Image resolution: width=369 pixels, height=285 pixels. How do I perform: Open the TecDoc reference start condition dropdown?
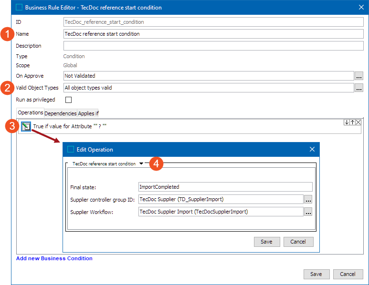tap(141, 163)
